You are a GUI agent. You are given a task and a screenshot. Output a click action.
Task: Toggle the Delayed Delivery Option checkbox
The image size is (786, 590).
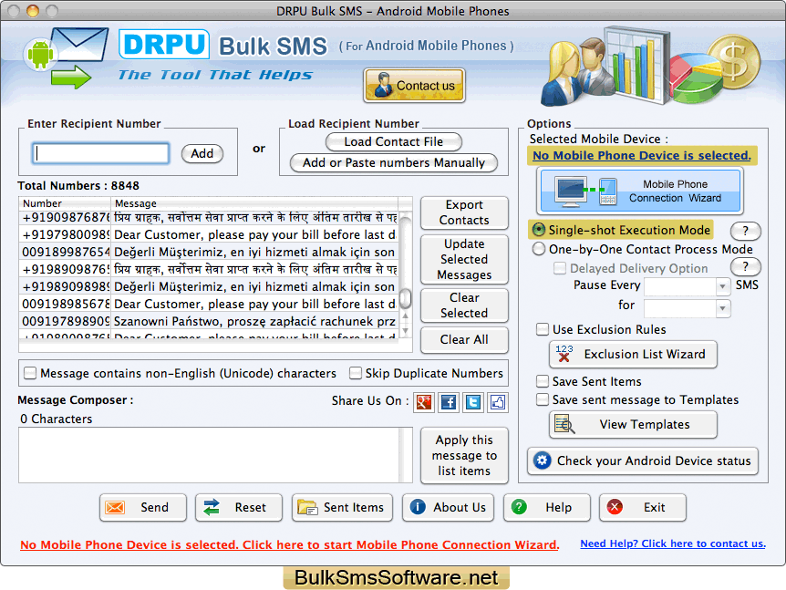(560, 268)
